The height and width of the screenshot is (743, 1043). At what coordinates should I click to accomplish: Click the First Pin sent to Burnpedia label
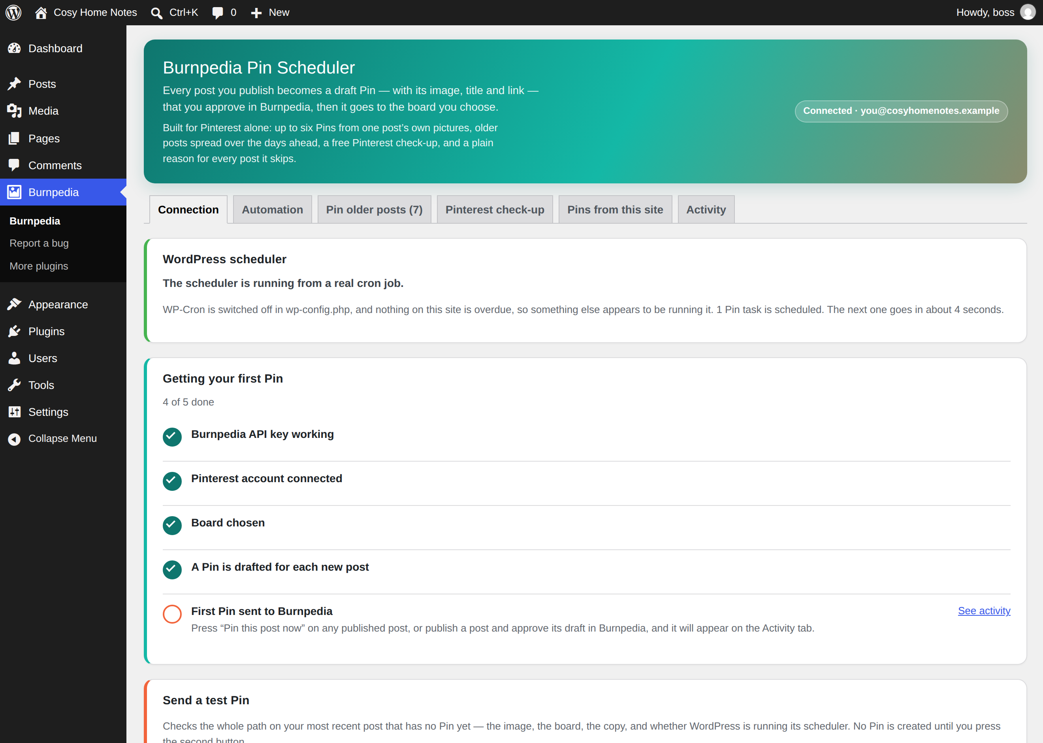coord(262,611)
